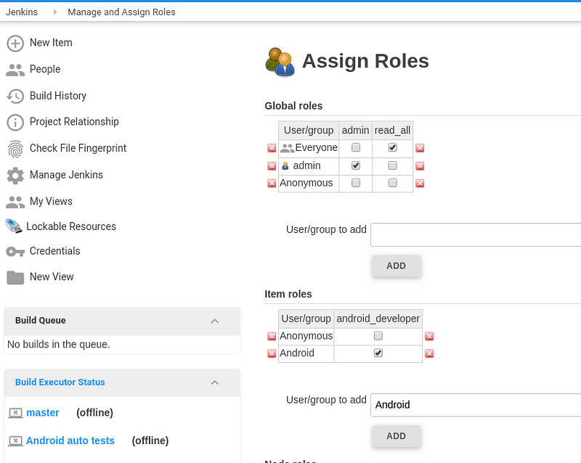This screenshot has width=581, height=463.
Task: Click the Credentials key icon
Action: pyautogui.click(x=15, y=252)
